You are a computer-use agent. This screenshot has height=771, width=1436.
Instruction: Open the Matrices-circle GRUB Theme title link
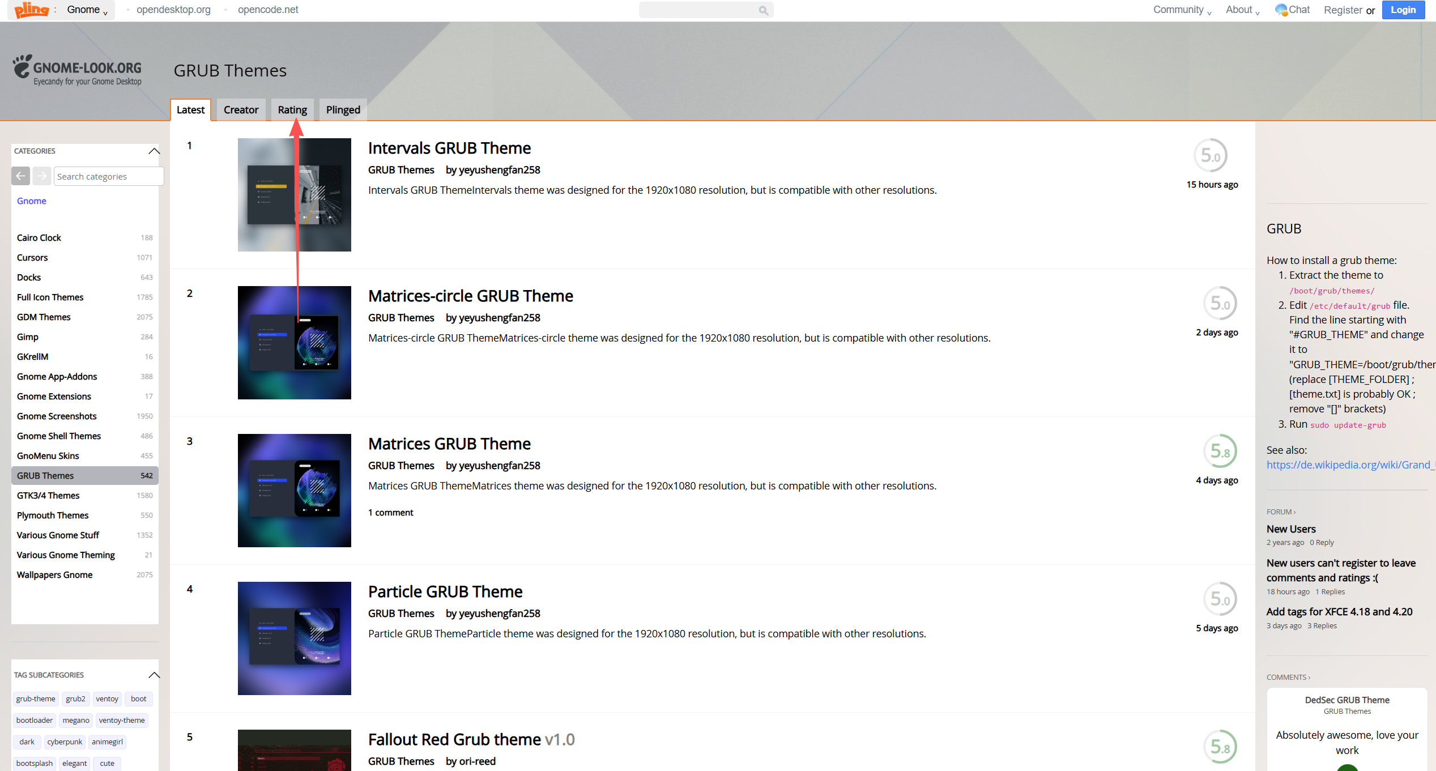pyautogui.click(x=470, y=296)
